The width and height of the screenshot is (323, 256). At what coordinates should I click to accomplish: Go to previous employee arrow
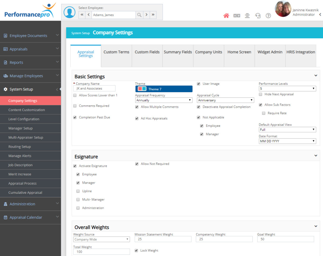point(88,15)
